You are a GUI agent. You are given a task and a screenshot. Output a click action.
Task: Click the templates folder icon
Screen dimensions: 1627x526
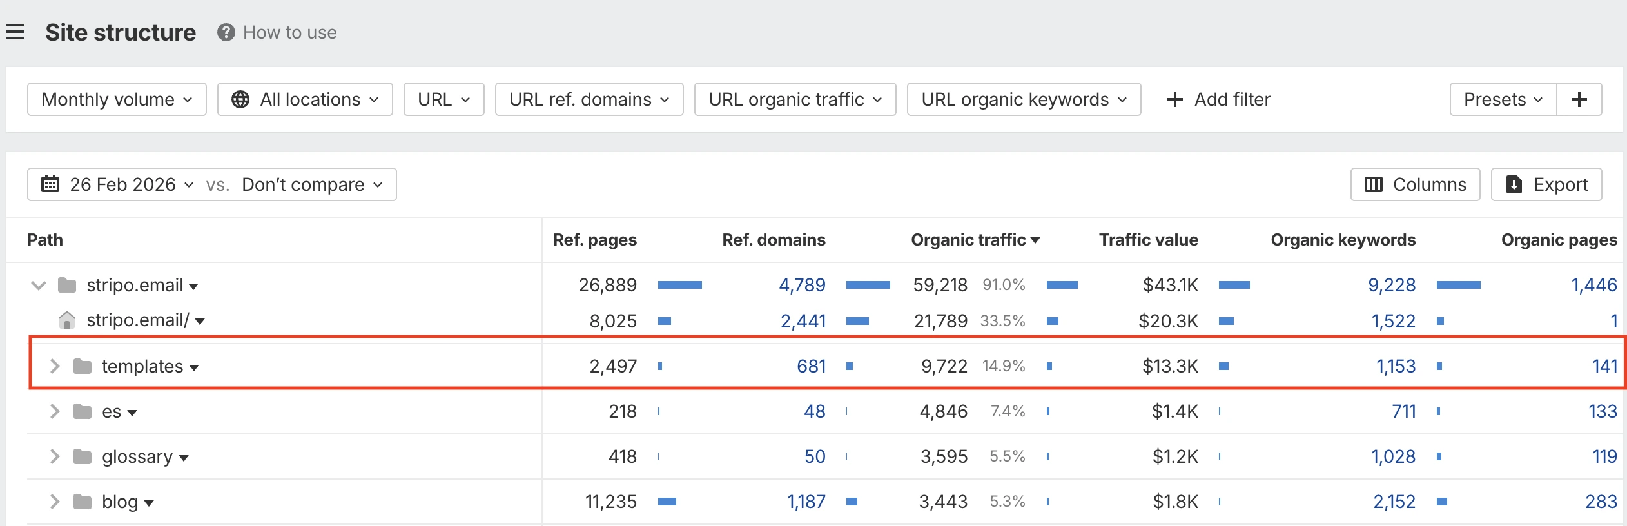pyautogui.click(x=83, y=366)
